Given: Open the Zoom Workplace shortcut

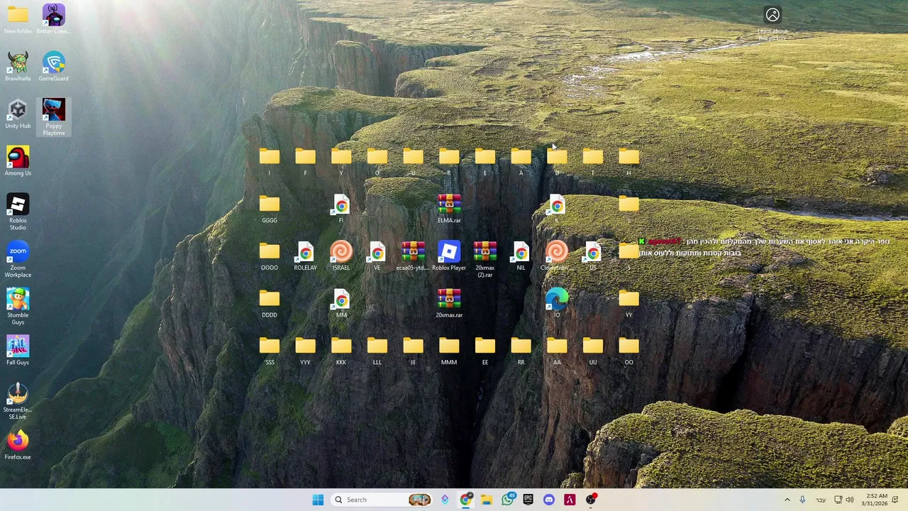Looking at the screenshot, I should point(18,259).
